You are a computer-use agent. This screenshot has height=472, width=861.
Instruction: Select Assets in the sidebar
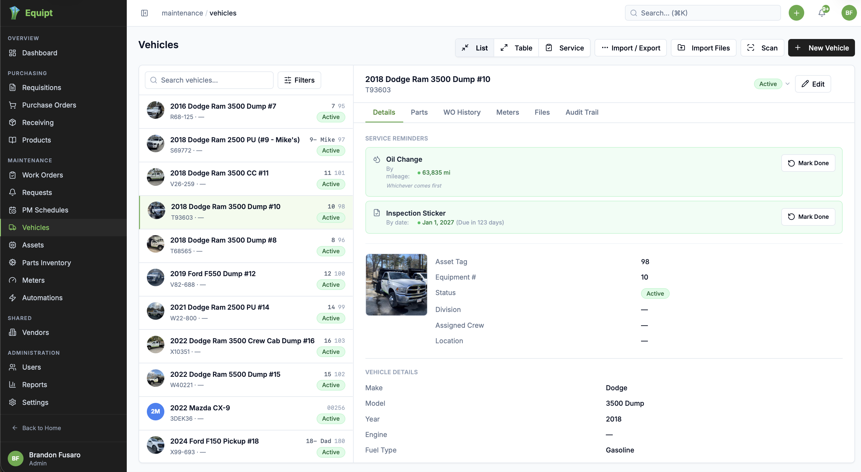[63, 245]
